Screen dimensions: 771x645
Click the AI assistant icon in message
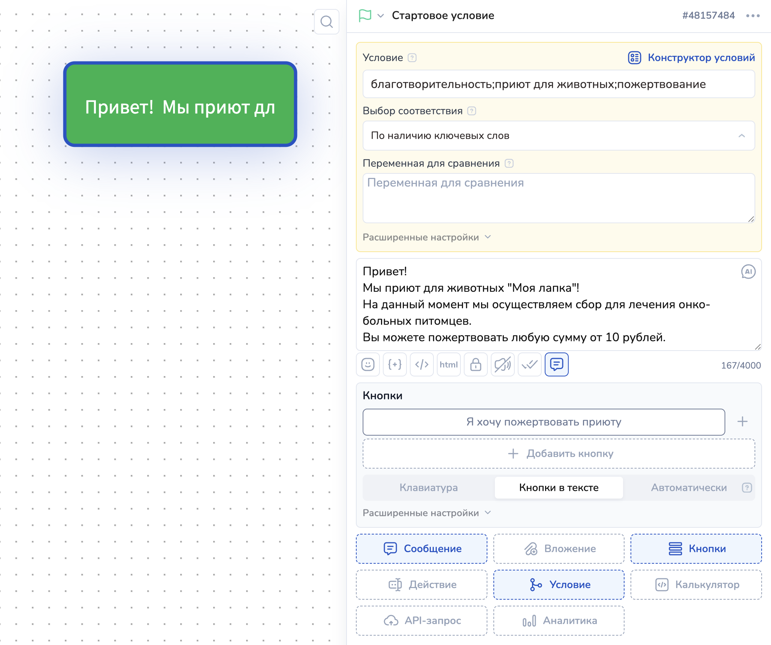(748, 272)
